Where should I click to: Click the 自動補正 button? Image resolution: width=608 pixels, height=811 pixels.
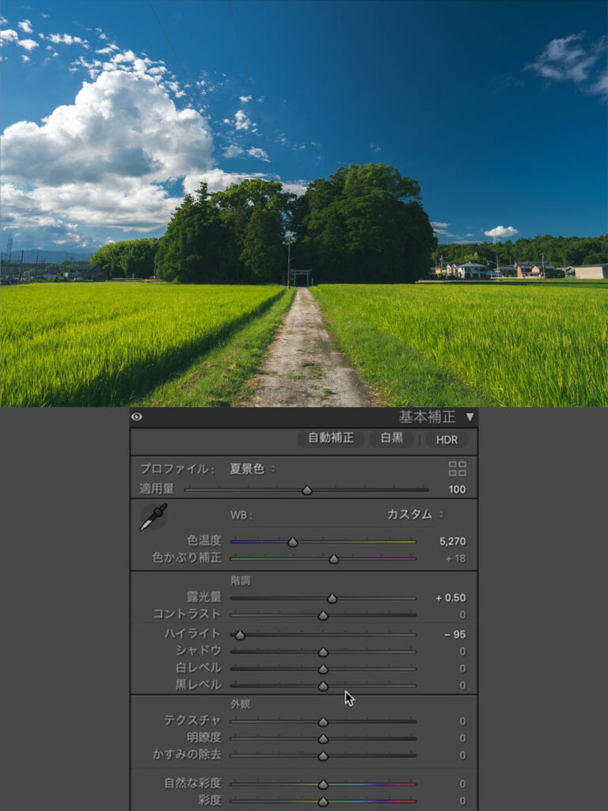point(331,438)
